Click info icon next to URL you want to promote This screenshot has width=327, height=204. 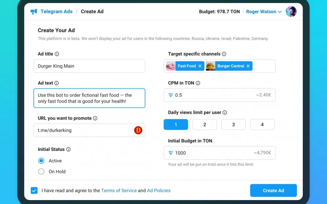(x=95, y=118)
